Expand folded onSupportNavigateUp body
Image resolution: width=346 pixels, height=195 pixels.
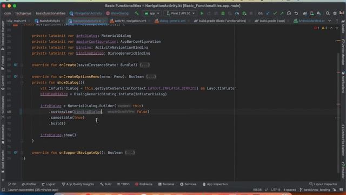(130, 153)
